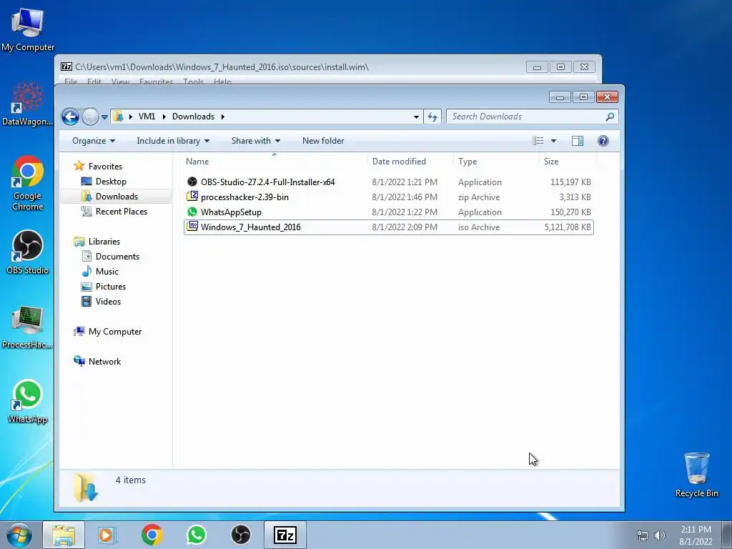Open the 7-Zip window View menu
This screenshot has width=732, height=549.
click(120, 81)
